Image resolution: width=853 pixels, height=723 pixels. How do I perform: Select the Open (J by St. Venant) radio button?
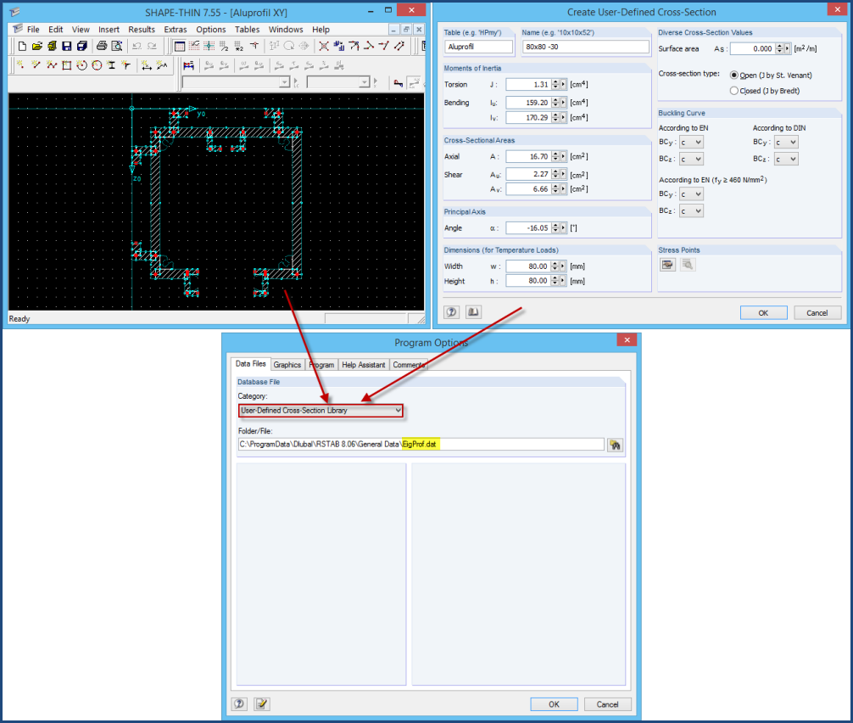point(733,76)
